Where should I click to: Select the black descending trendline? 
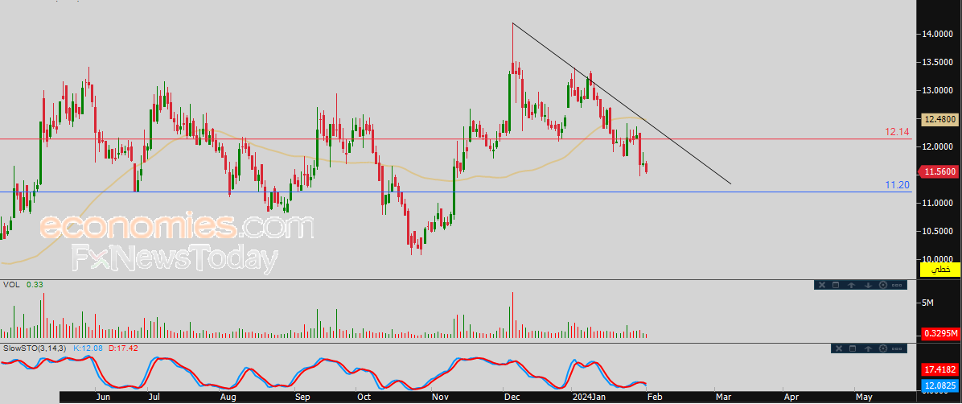click(622, 103)
